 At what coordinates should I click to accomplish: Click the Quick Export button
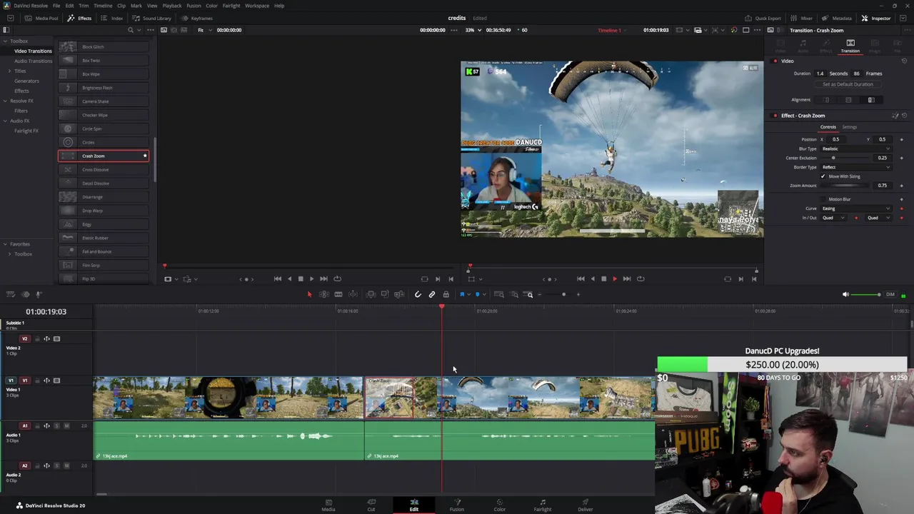coord(763,18)
